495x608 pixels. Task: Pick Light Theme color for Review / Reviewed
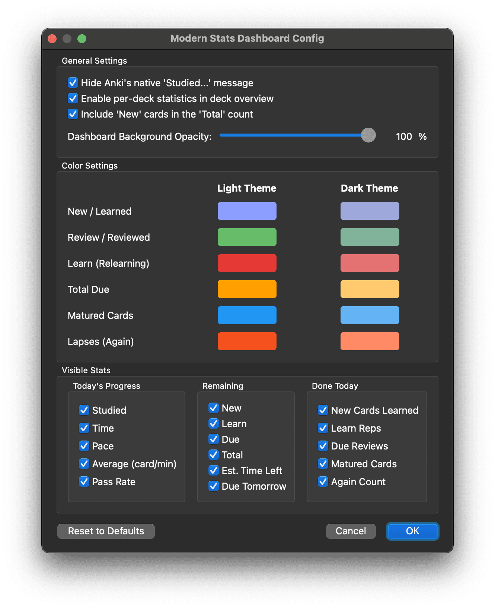point(247,237)
